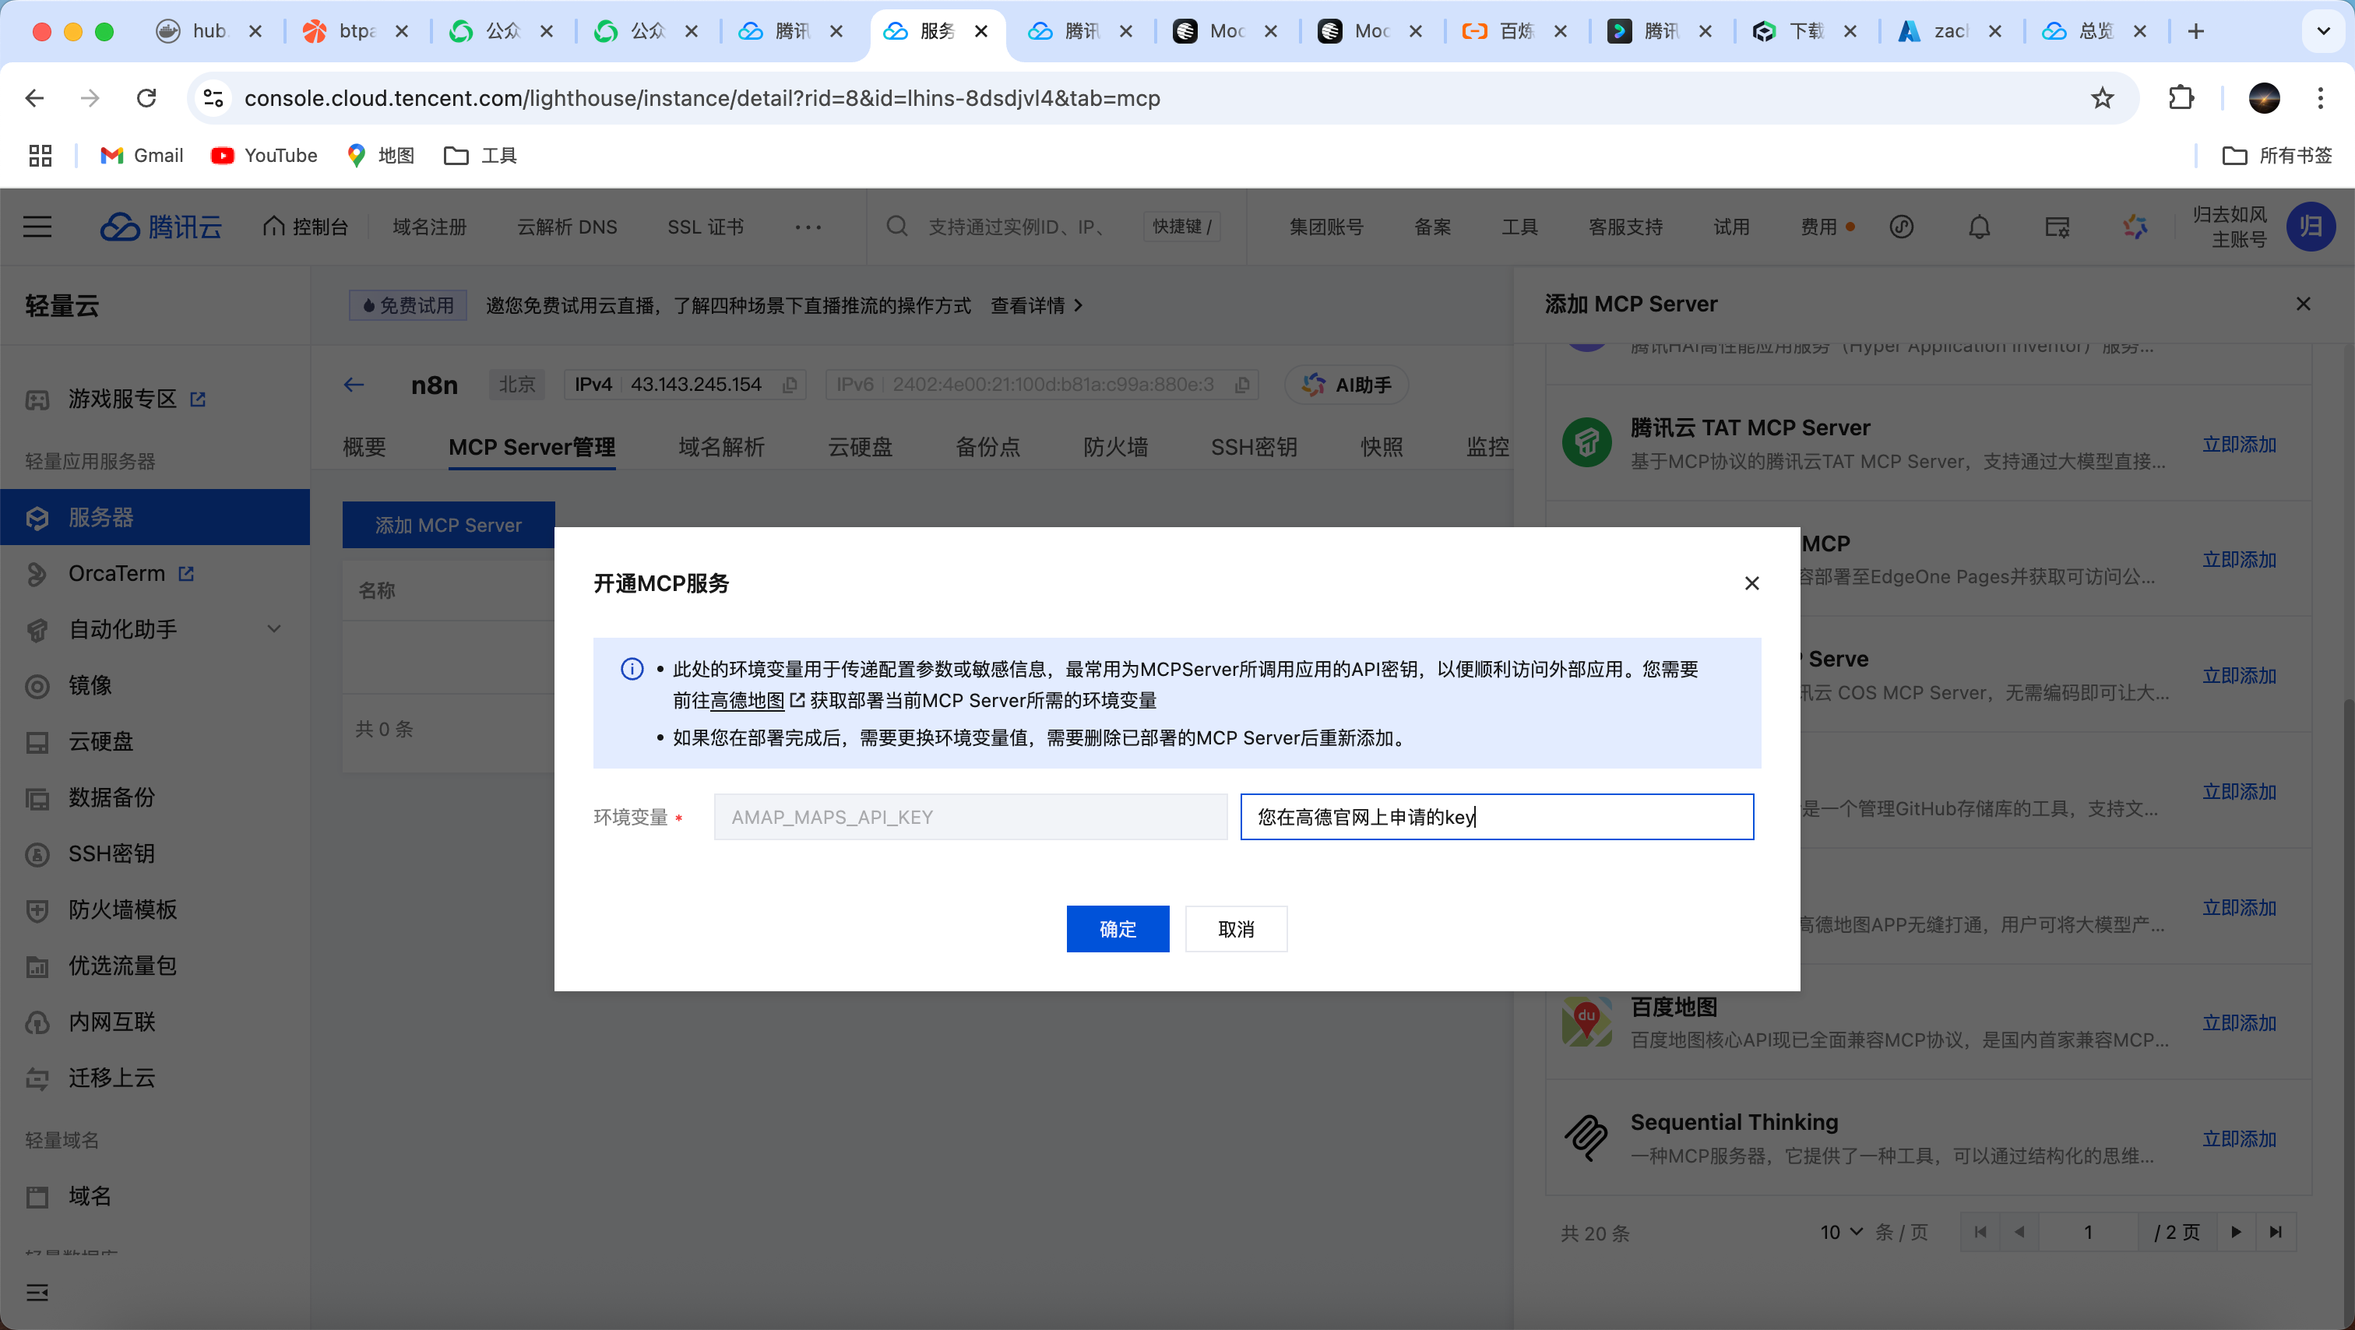Viewport: 2355px width, 1330px height.
Task: Expand the more products ellipsis menu
Action: pos(808,227)
